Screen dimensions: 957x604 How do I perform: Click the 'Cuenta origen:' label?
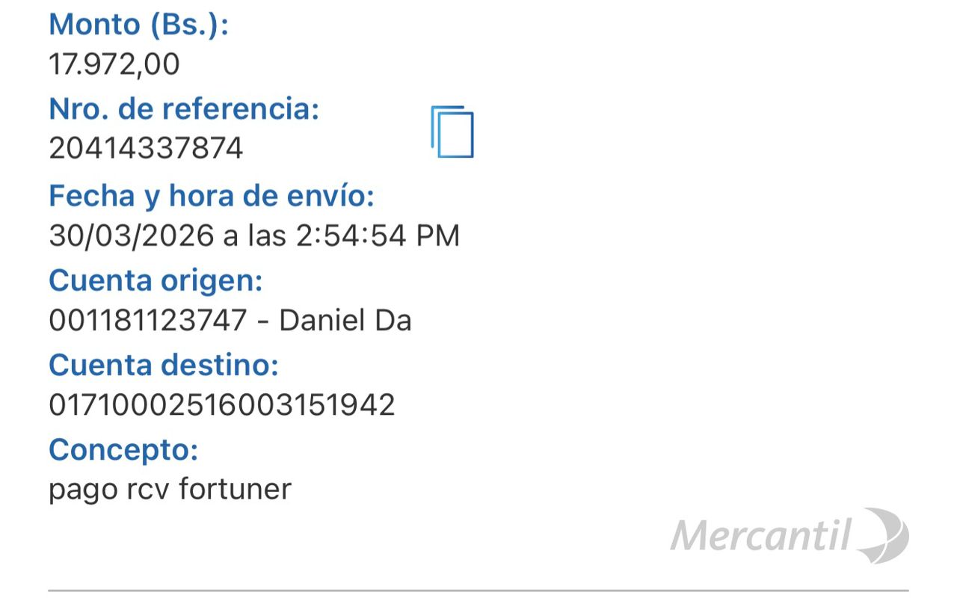click(156, 281)
